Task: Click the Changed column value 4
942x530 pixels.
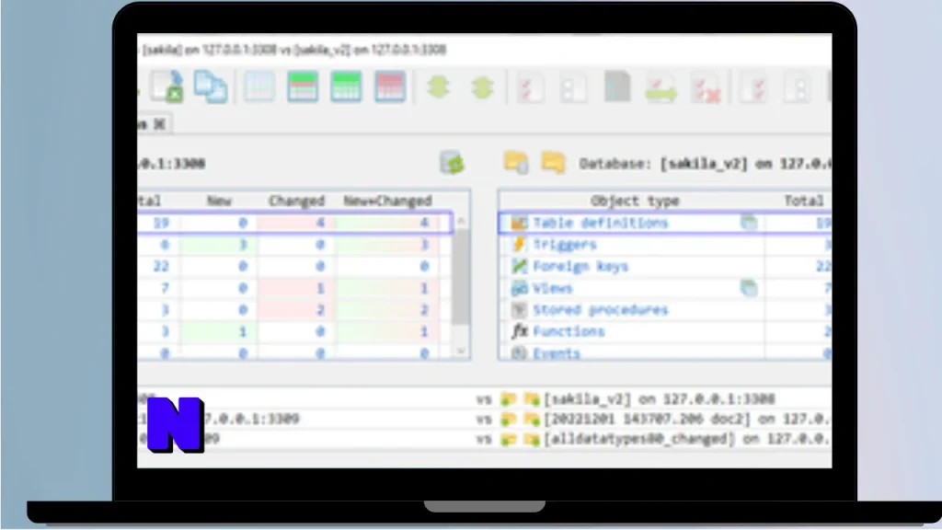Action: click(x=320, y=223)
